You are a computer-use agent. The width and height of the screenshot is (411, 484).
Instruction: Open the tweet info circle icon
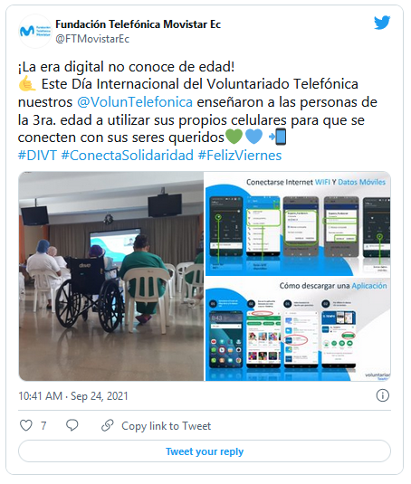pos(383,395)
